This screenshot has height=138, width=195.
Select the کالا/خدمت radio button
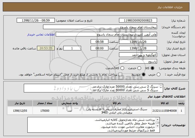point(122,68)
